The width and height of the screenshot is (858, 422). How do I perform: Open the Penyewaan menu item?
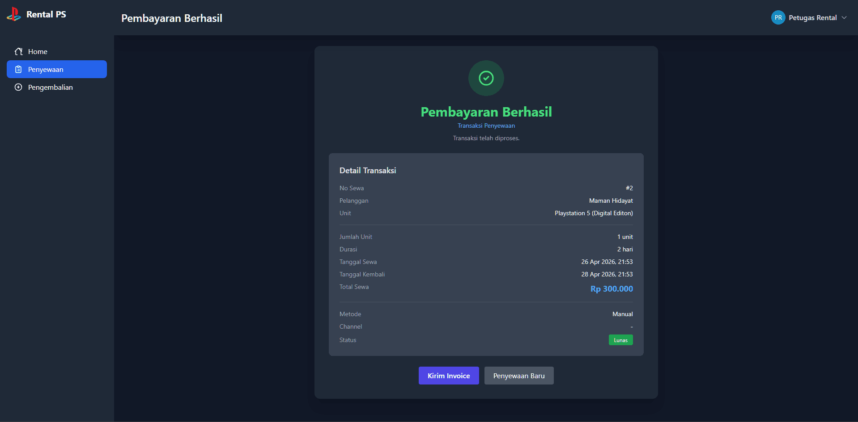click(x=57, y=69)
